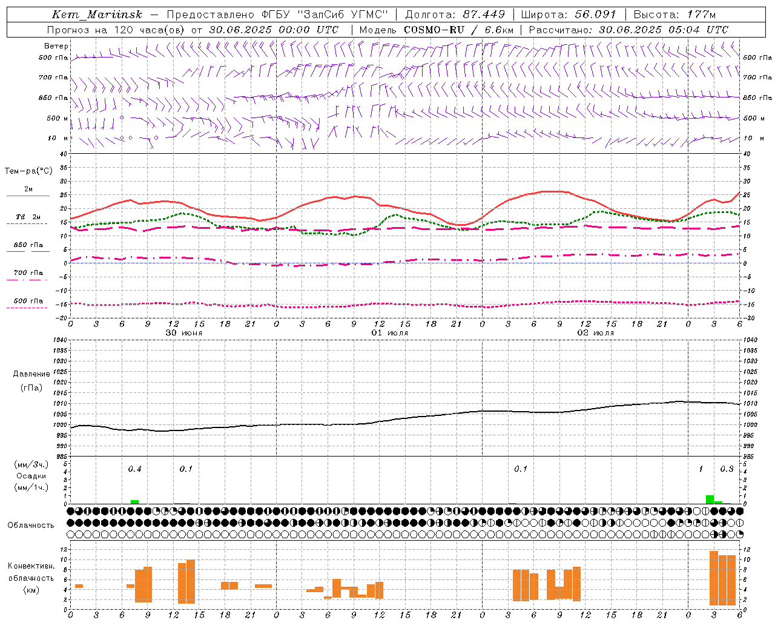Click the Ветер wind panel label

coord(56,46)
